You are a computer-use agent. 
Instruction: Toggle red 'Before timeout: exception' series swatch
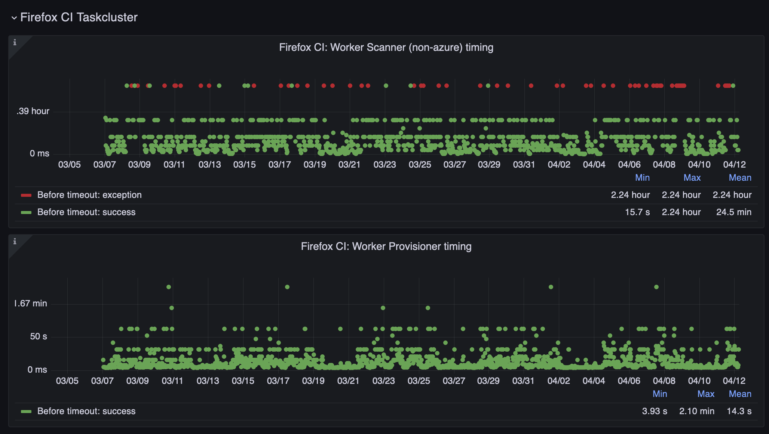26,195
